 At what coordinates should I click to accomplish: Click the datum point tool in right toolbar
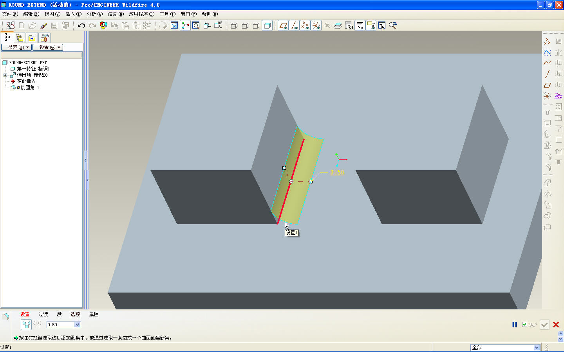click(x=548, y=41)
